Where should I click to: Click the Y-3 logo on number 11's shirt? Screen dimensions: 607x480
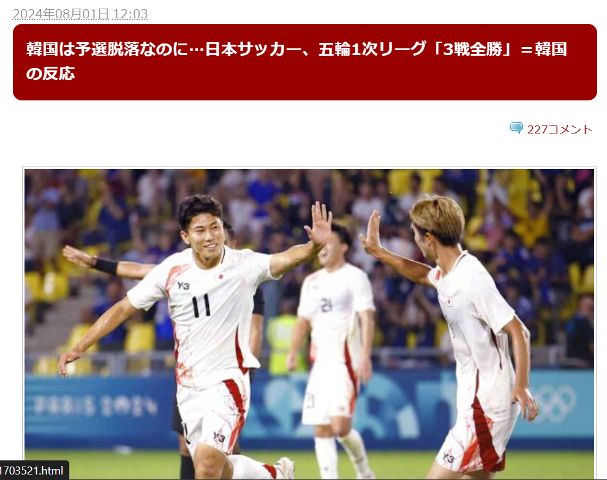coord(183,286)
